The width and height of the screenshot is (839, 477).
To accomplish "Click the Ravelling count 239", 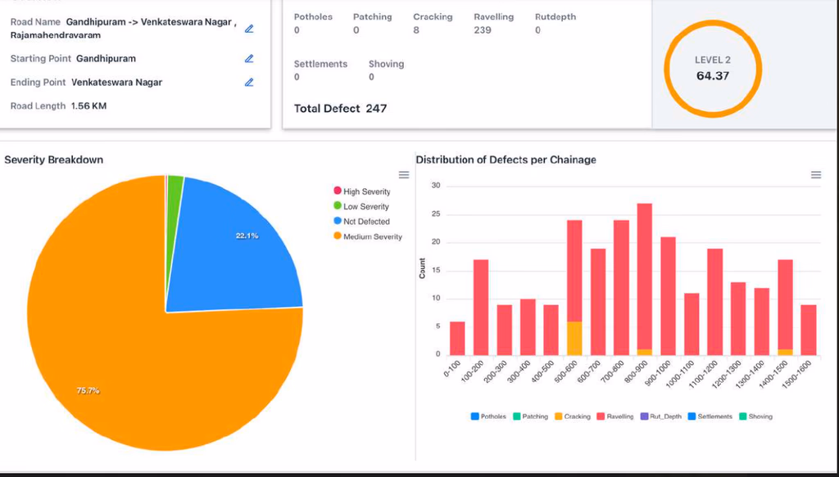I will coord(482,30).
